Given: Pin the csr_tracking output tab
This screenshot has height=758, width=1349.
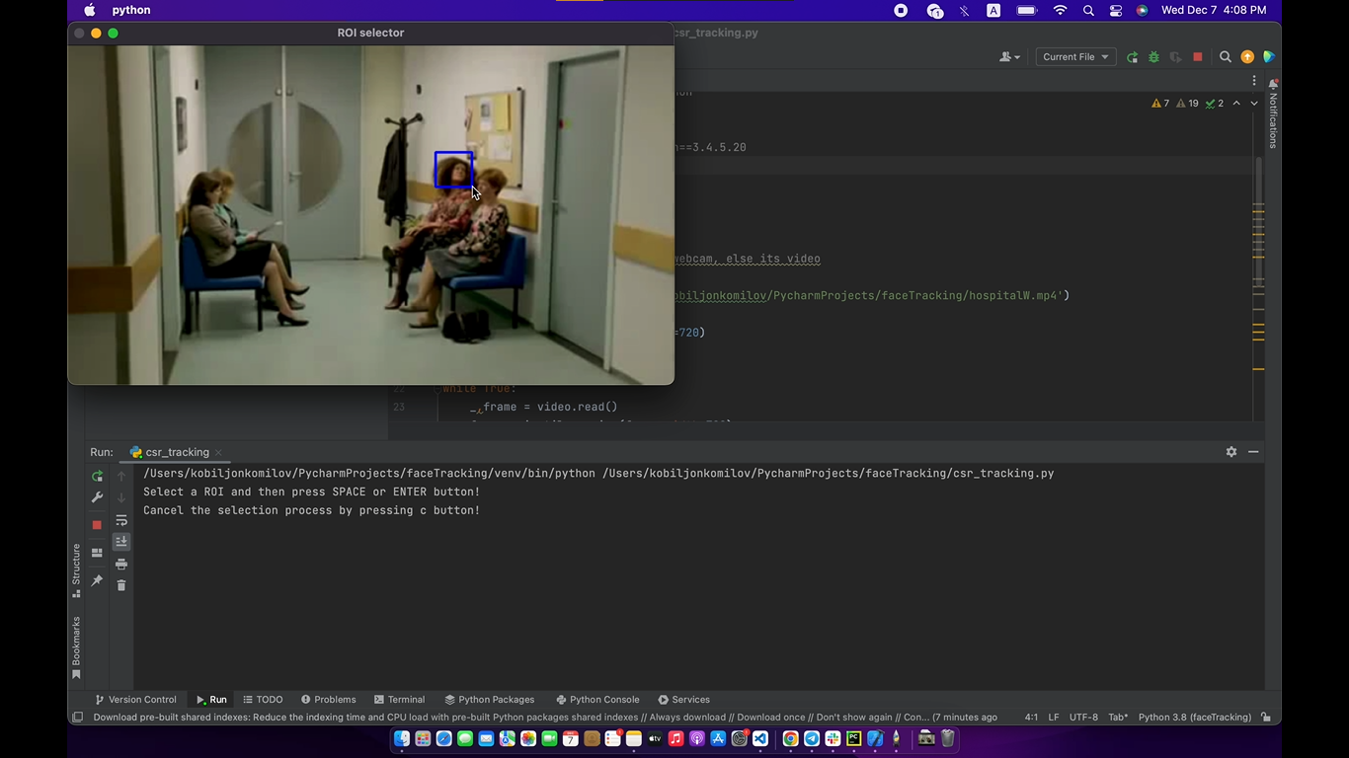Looking at the screenshot, I should [x=97, y=581].
